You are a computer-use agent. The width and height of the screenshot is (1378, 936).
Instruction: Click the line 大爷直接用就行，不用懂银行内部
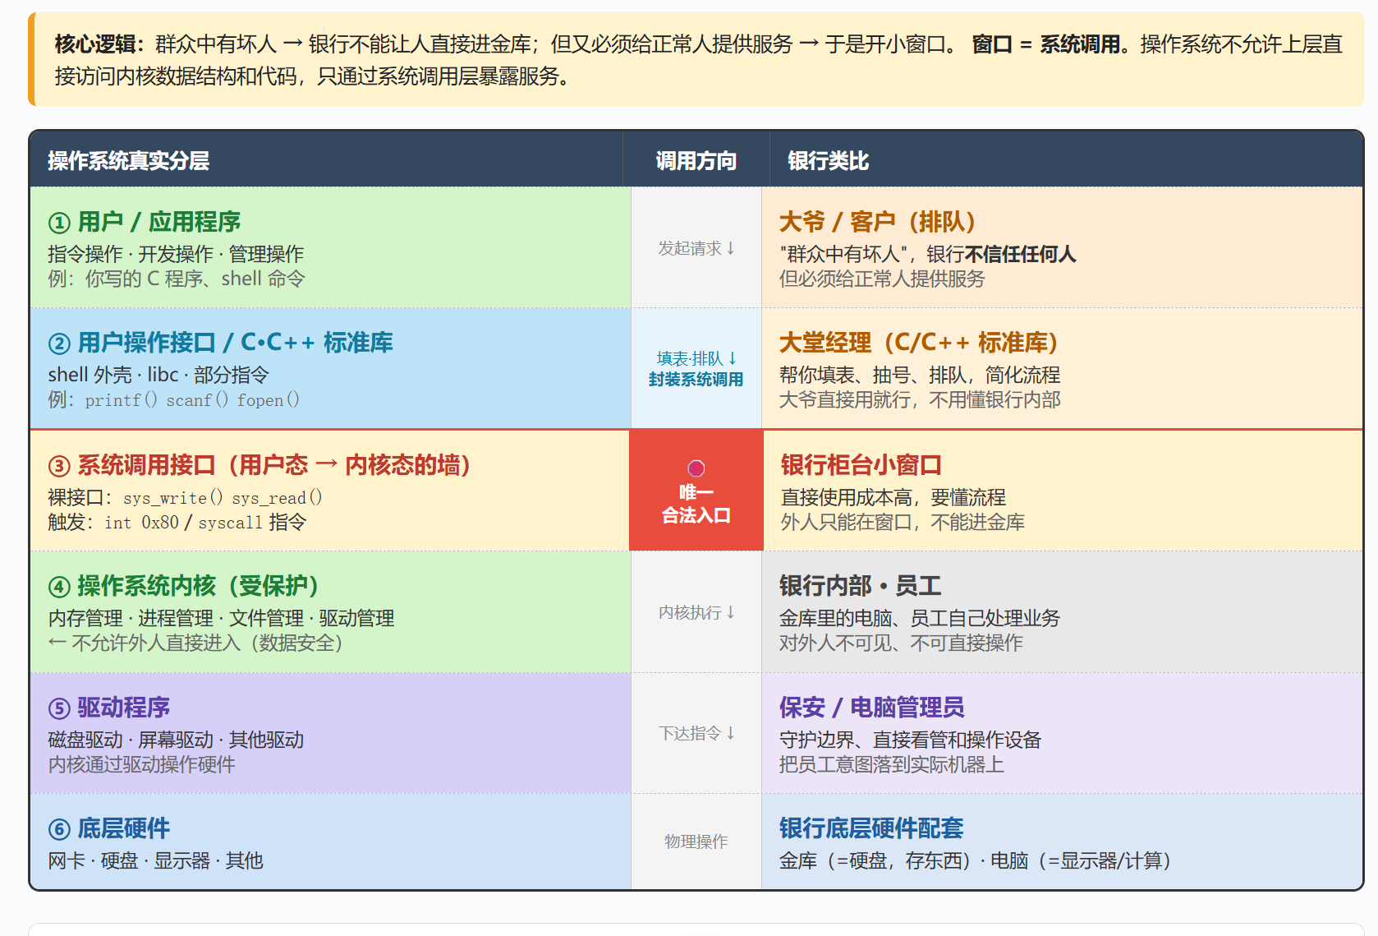click(x=920, y=399)
